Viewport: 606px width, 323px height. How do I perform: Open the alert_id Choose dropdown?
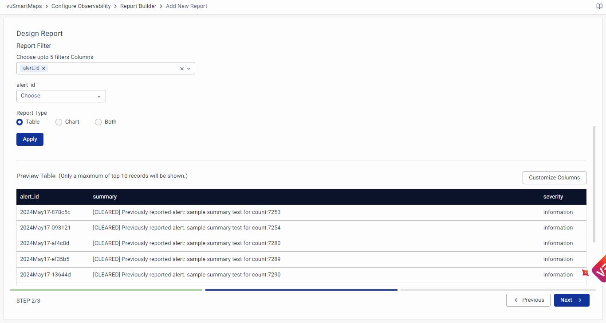[61, 96]
